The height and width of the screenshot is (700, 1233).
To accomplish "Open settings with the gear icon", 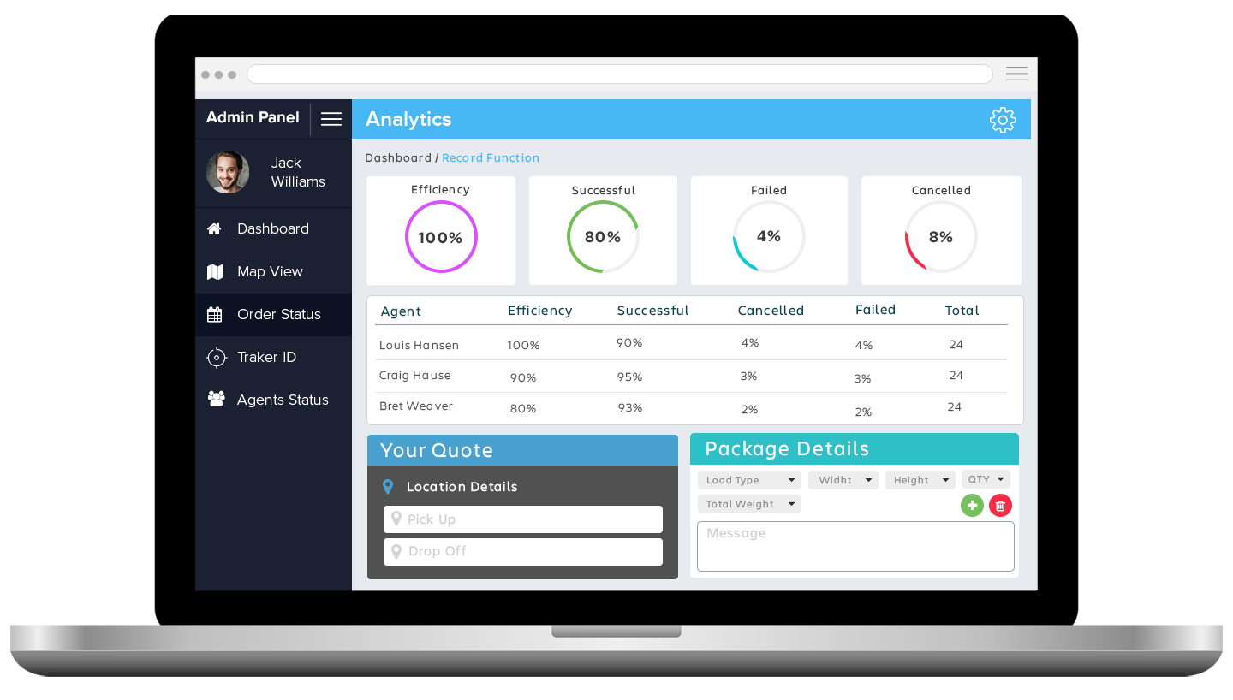I will pos(1002,120).
